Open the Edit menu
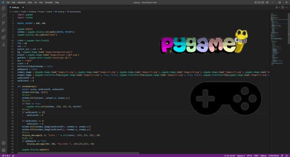This screenshot has height=157, width=290. tap(14, 3)
